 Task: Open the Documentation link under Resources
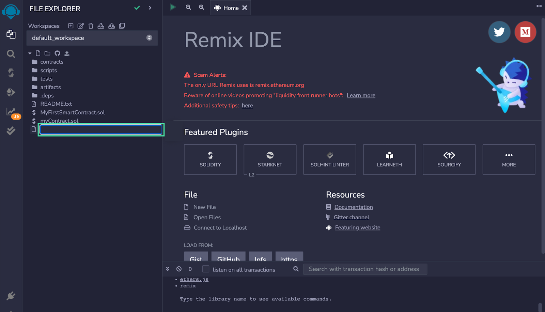click(353, 207)
